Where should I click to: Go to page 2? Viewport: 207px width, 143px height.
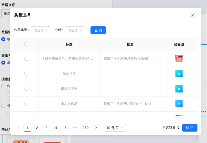pos(37,128)
